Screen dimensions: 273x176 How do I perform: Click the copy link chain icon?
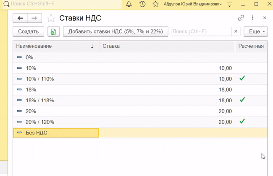pos(241,18)
